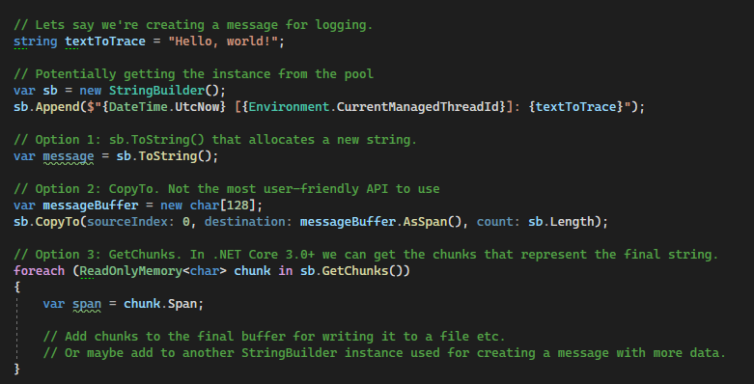Click ToString() method call
This screenshot has height=384, width=754.
(175, 156)
